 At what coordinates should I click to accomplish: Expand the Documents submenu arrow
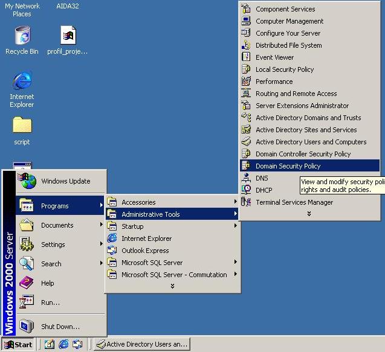101,225
